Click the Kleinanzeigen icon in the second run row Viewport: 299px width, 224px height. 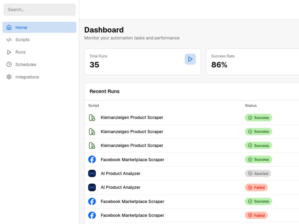pos(92,132)
